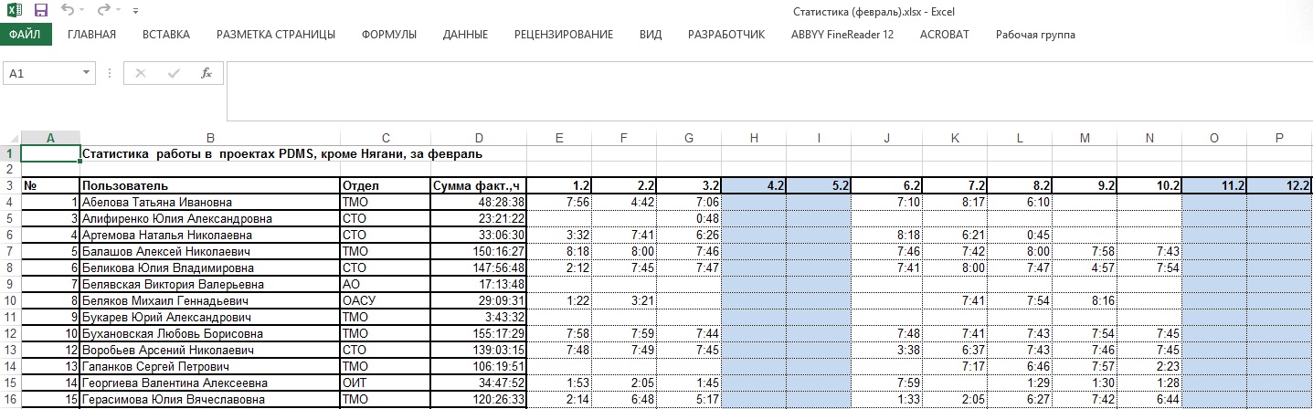The width and height of the screenshot is (1313, 409).
Task: Open the Рабочая группа ribbon tab
Action: pos(1035,35)
